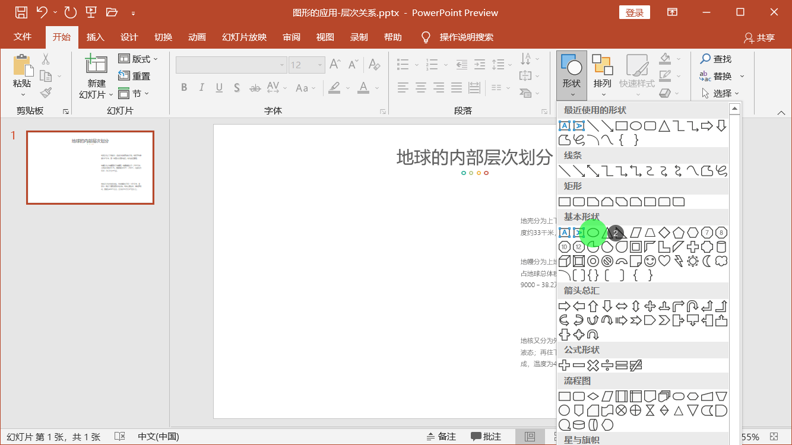Insert the lightning bolt shape
Screen dimensions: 792x445
(679, 261)
